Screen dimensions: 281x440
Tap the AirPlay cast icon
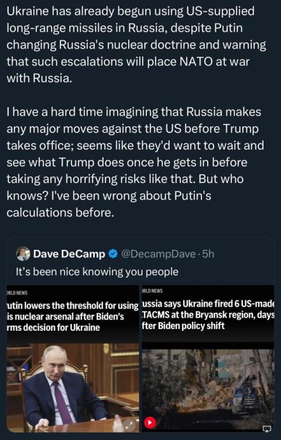[266, 428]
